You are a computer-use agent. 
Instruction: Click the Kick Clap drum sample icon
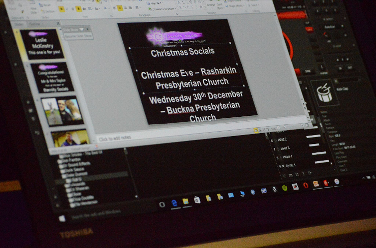click(x=324, y=93)
